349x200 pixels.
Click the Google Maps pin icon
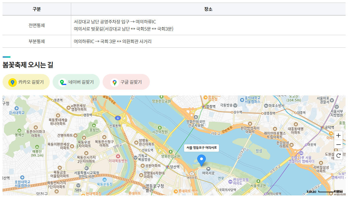coord(115,82)
